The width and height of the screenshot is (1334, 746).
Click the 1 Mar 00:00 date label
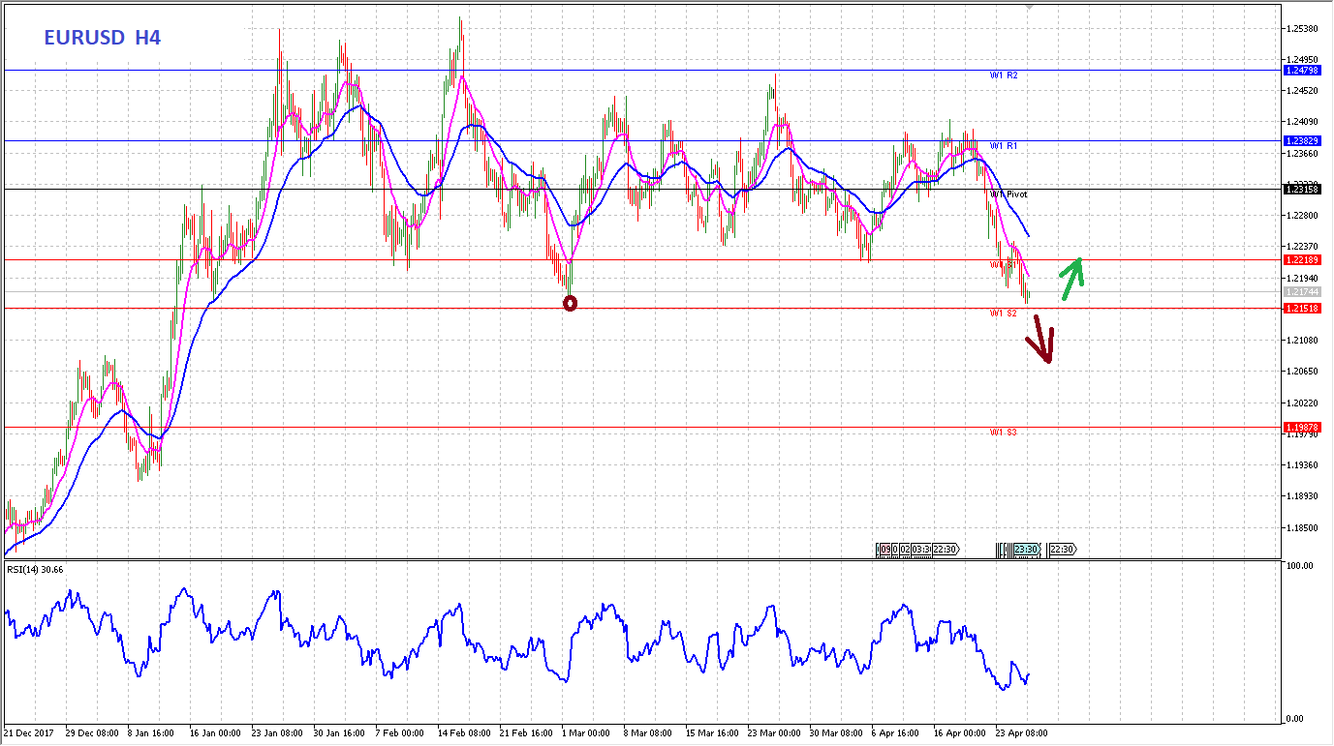pos(587,734)
